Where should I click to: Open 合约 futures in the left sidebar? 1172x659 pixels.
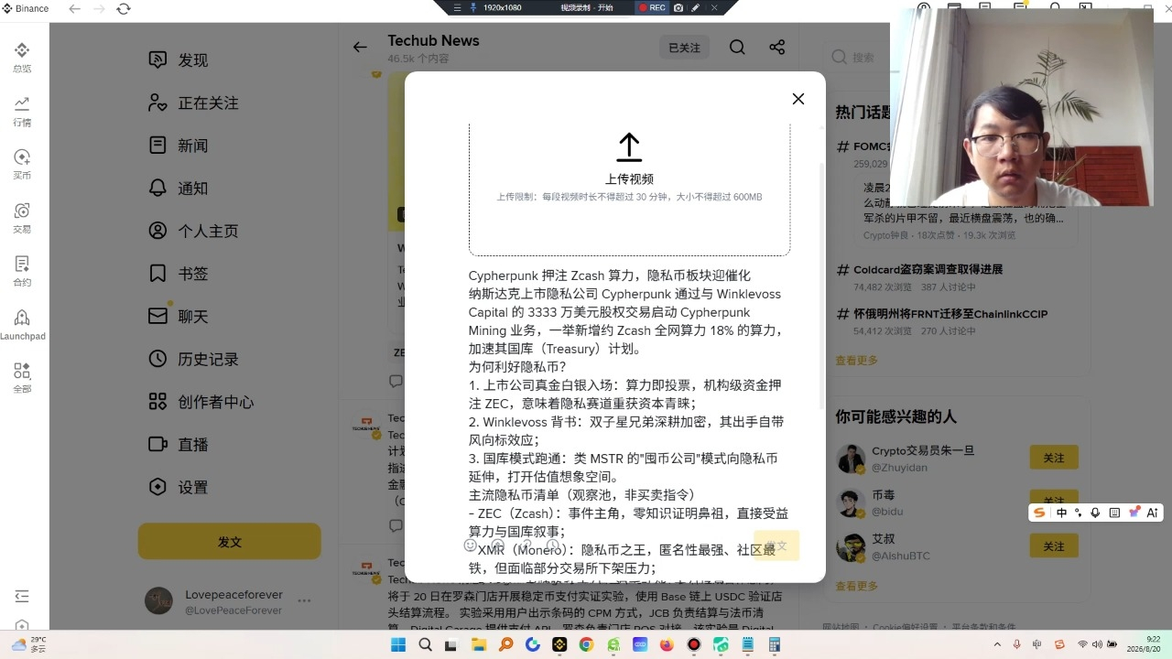(x=22, y=271)
